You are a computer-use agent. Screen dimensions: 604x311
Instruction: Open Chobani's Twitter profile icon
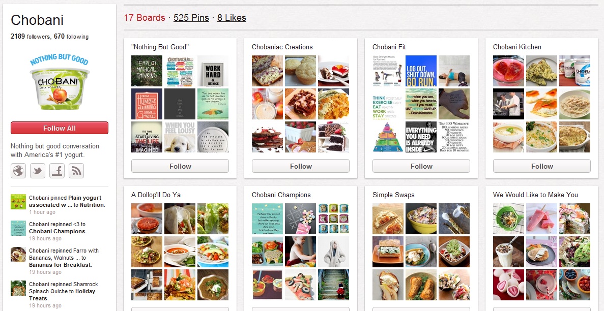[37, 171]
